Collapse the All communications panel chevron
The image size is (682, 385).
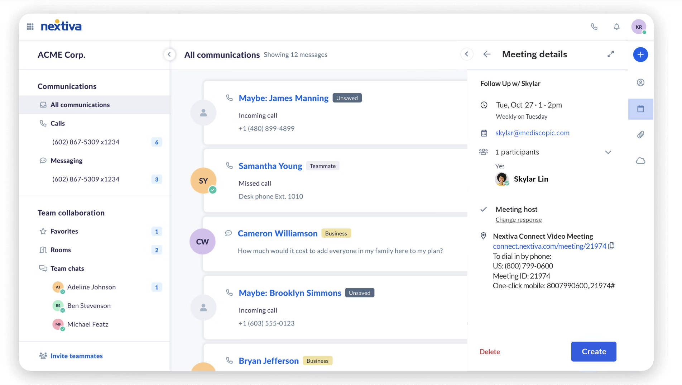tap(466, 54)
